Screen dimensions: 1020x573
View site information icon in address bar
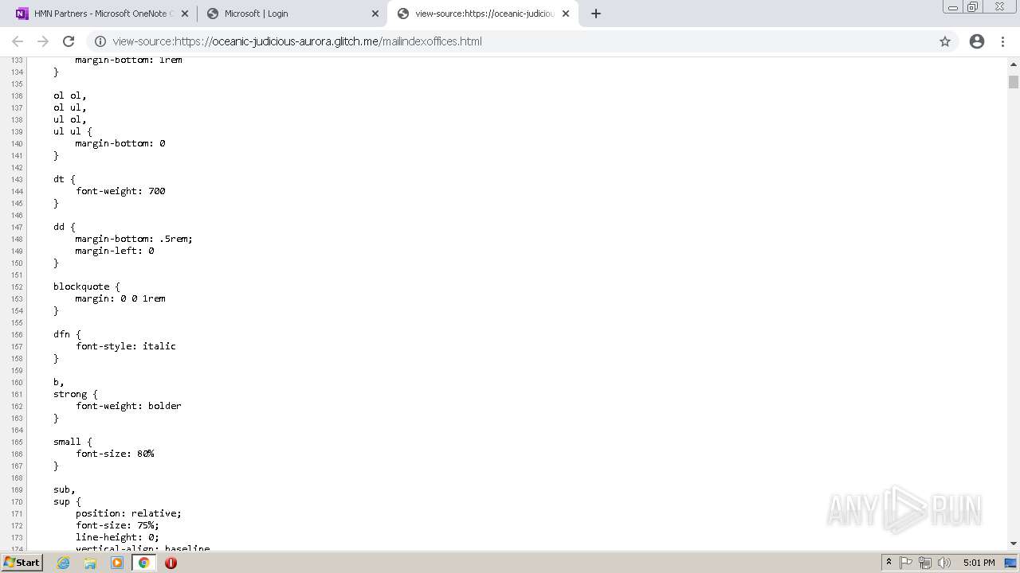coord(100,41)
